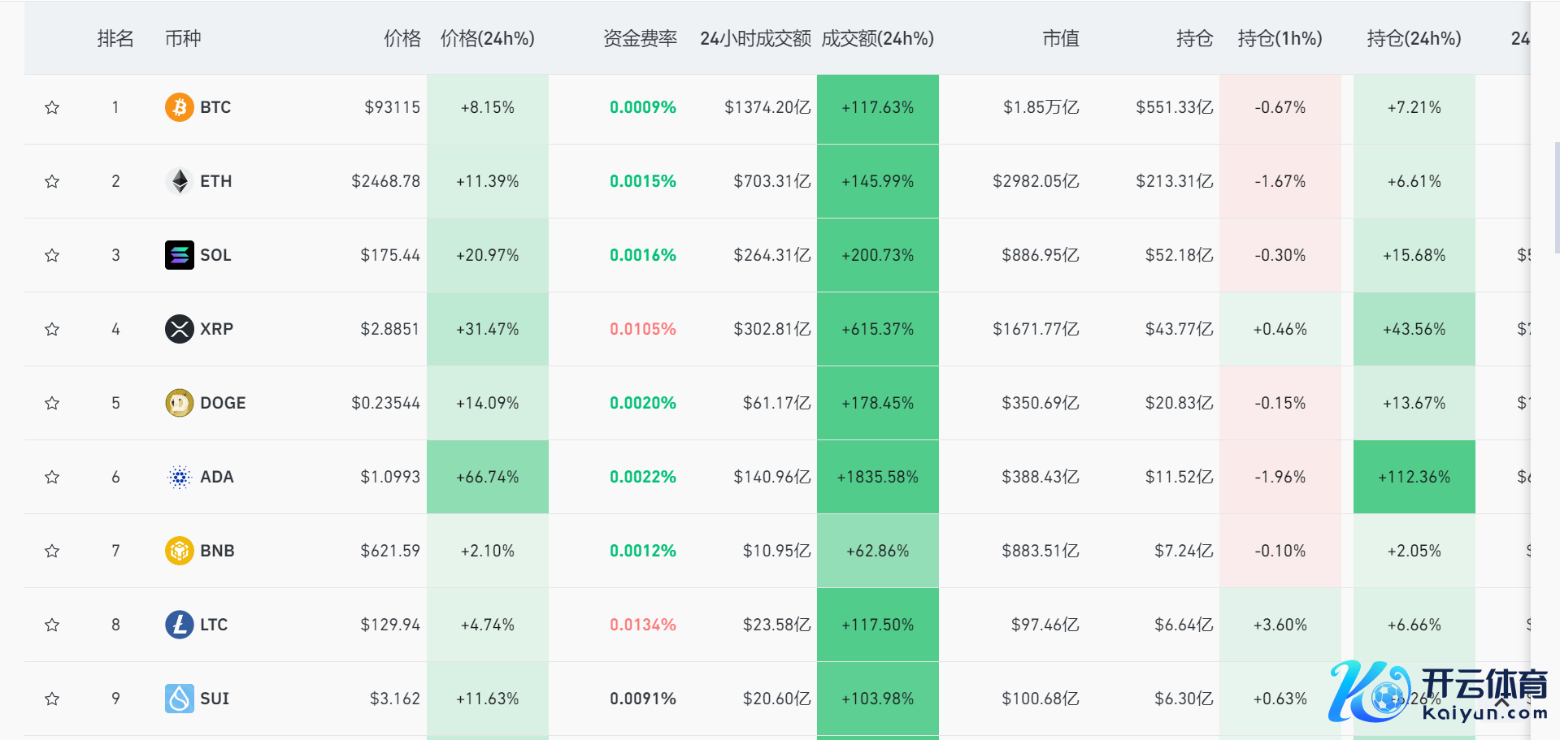Click the Bitcoin coin icon

click(179, 107)
